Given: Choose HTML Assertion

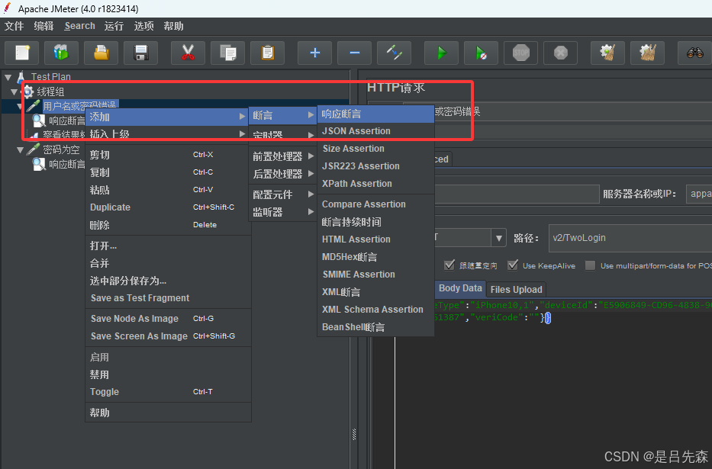Looking at the screenshot, I should [375, 239].
